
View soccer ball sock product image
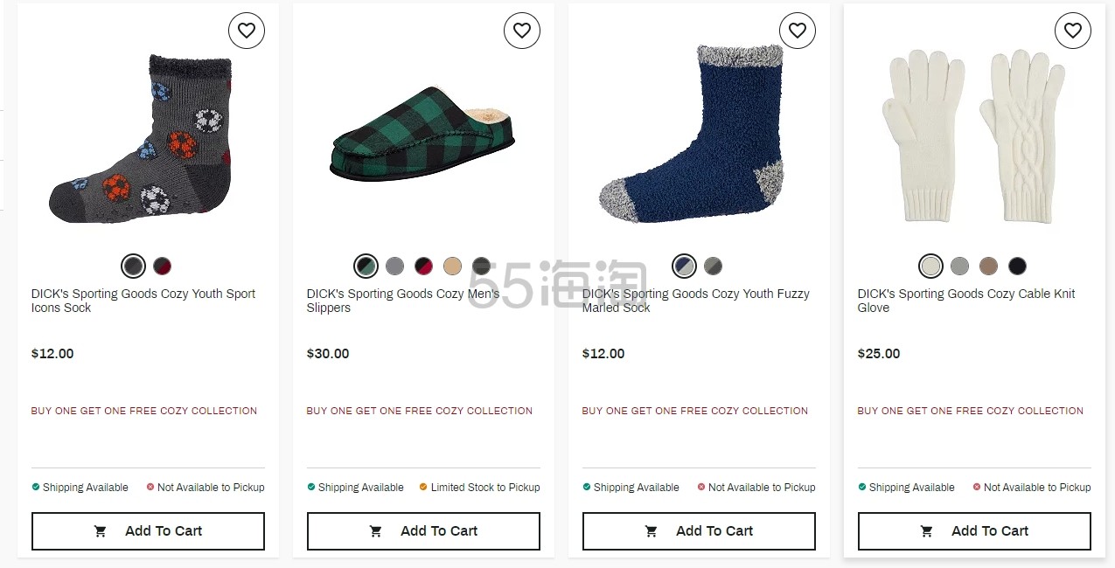pyautogui.click(x=141, y=138)
